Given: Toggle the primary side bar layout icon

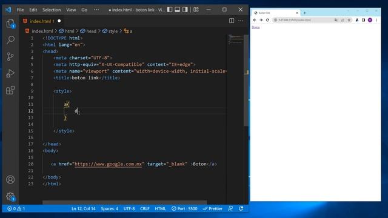Looking at the screenshot, I should [x=170, y=10].
